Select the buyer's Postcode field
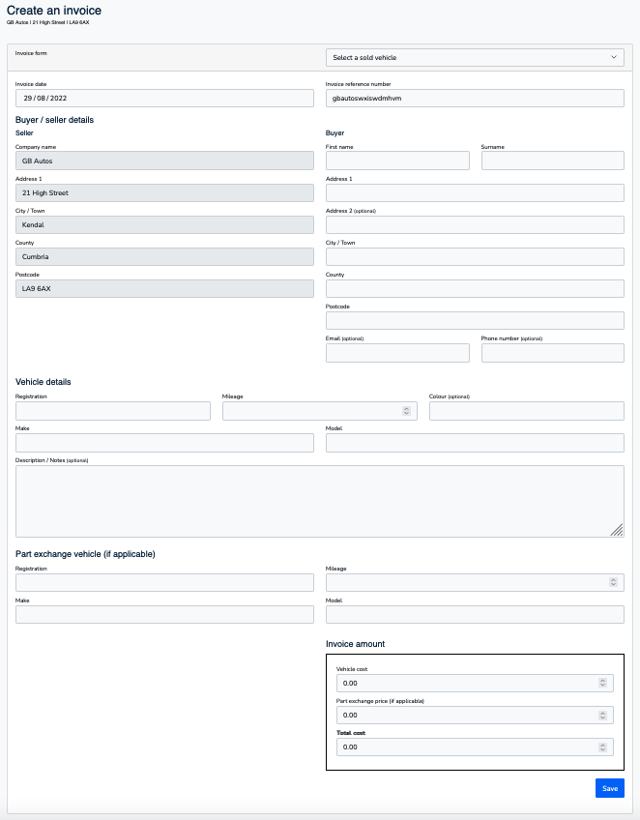This screenshot has height=820, width=640. [474, 320]
